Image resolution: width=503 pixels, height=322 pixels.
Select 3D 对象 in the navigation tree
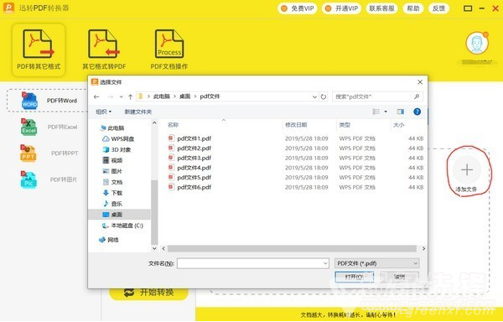[117, 150]
